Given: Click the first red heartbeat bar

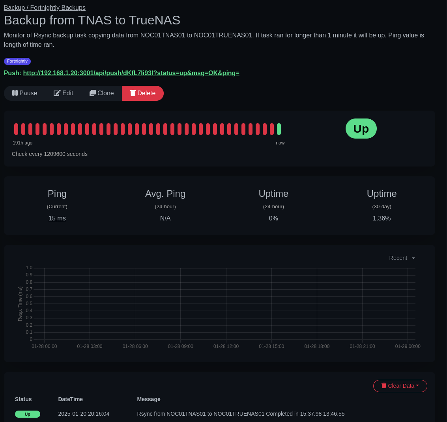Looking at the screenshot, I should pos(16,129).
